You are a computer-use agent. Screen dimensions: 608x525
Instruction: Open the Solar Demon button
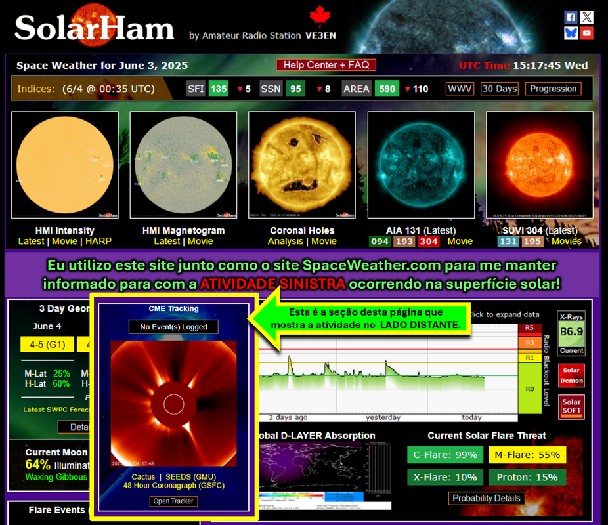click(x=571, y=375)
